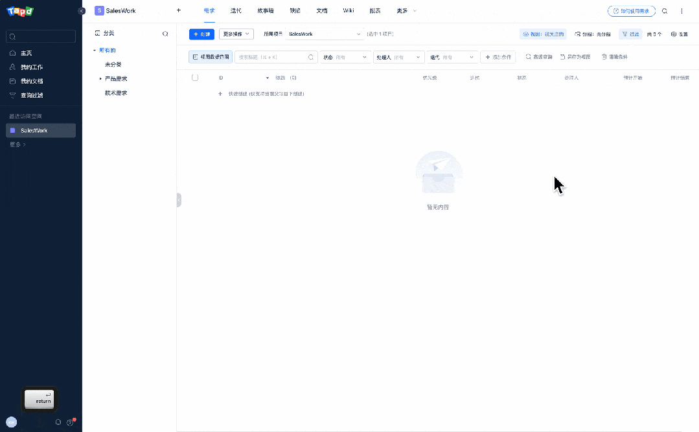This screenshot has height=432, width=699.
Task: Switch to the 文档 tab
Action: 322,11
